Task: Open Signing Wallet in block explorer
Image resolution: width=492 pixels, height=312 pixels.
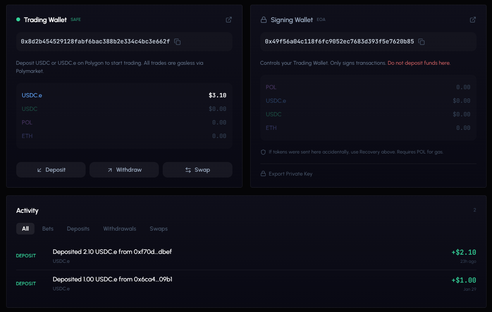Action: coord(473,19)
